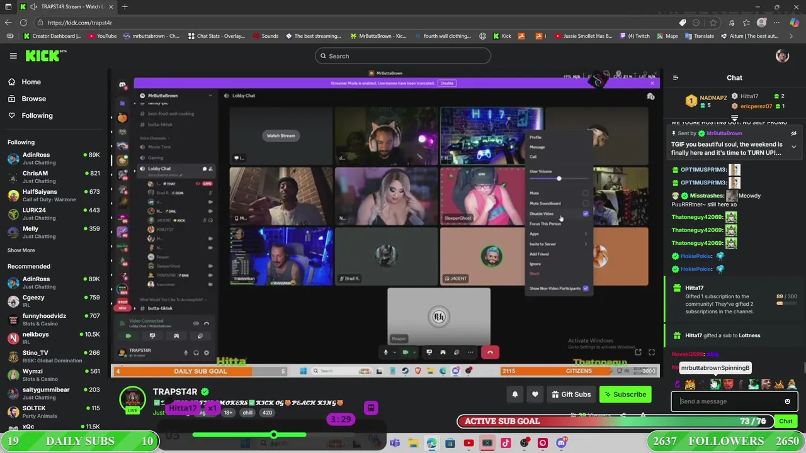806x453 pixels.
Task: Click Discord icon in Windows taskbar
Action: point(561,444)
